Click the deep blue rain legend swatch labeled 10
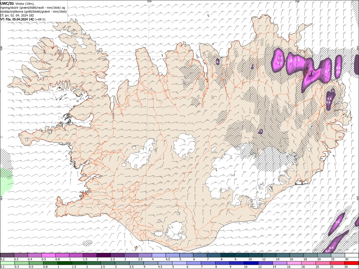 tap(251, 263)
